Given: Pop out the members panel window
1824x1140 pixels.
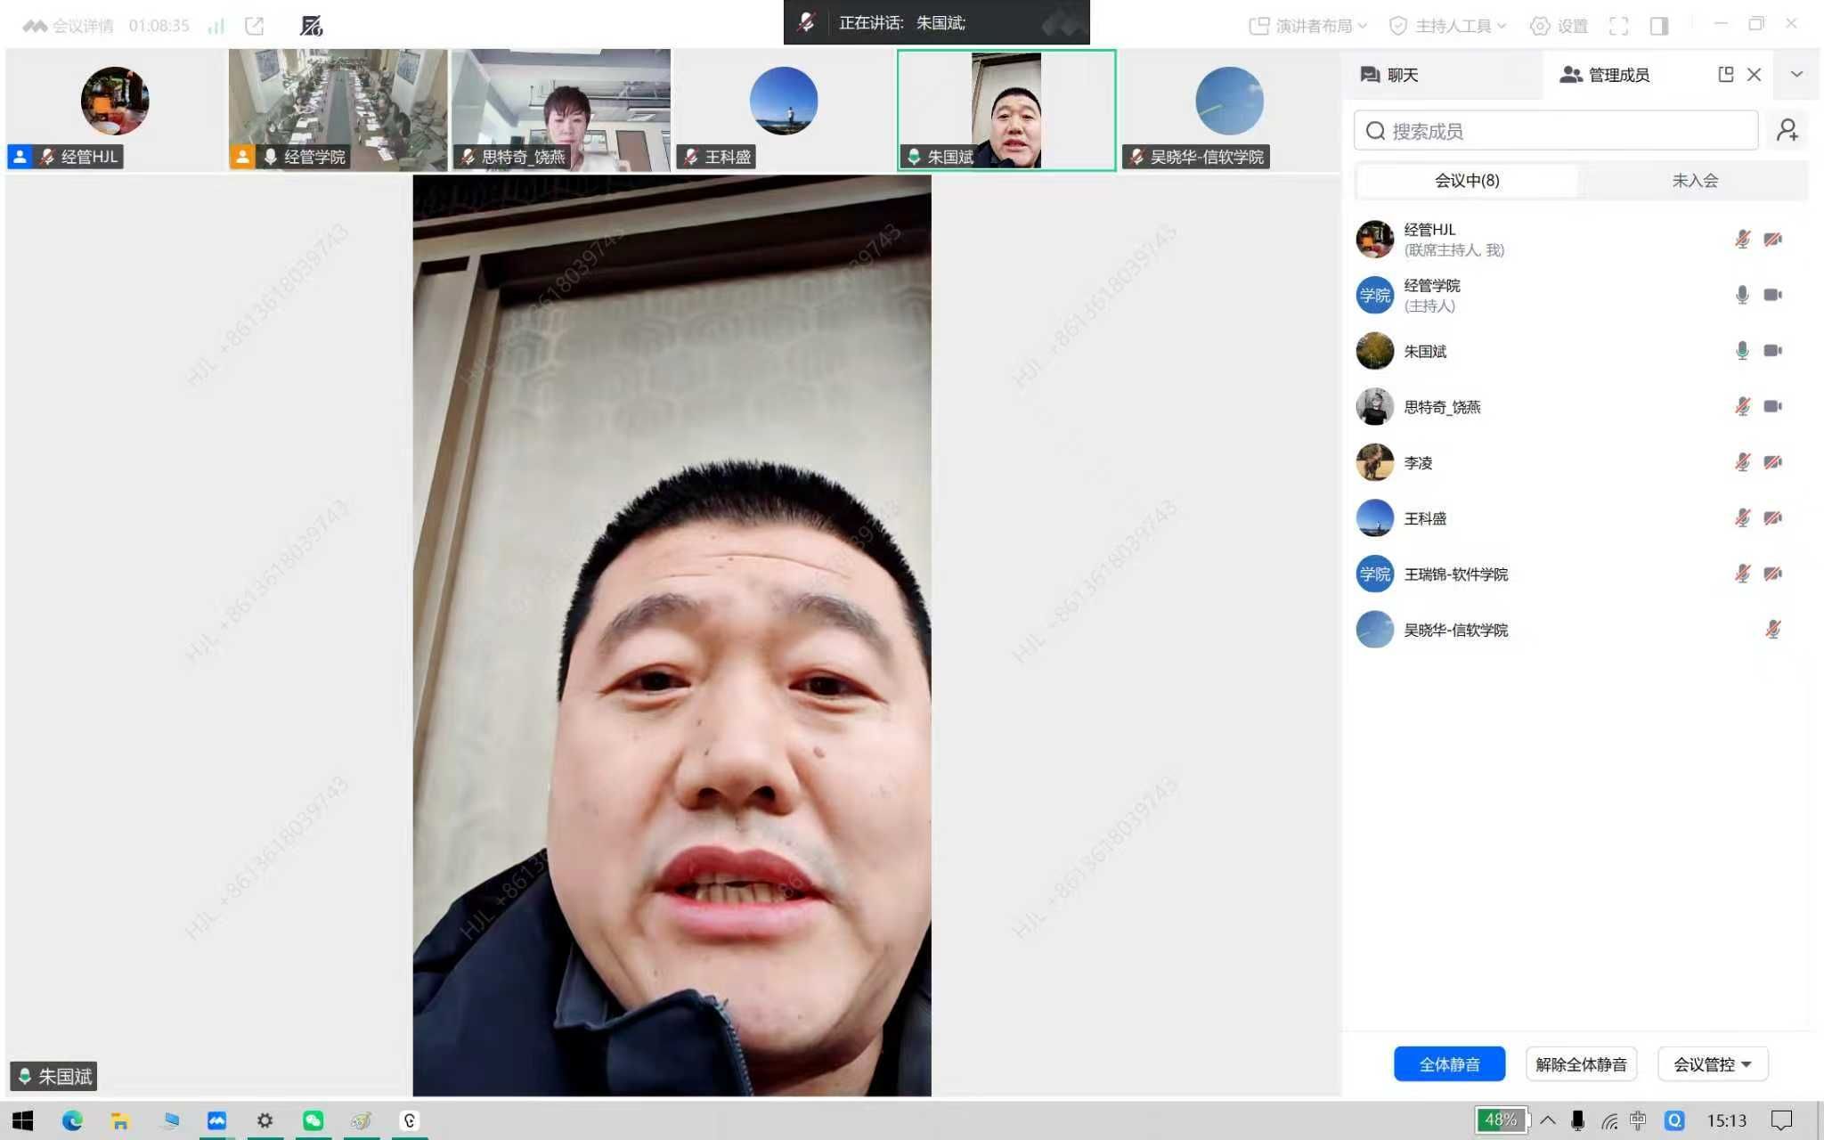Looking at the screenshot, I should (1725, 75).
